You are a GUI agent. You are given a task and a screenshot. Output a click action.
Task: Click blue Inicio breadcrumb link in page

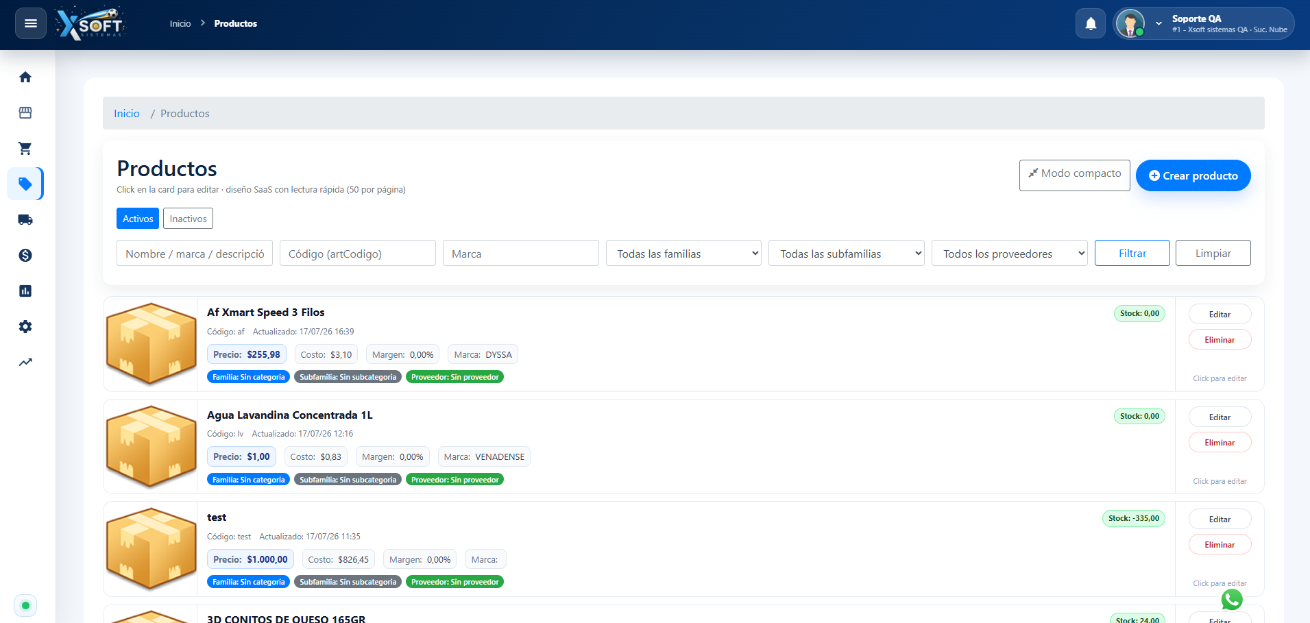click(127, 113)
